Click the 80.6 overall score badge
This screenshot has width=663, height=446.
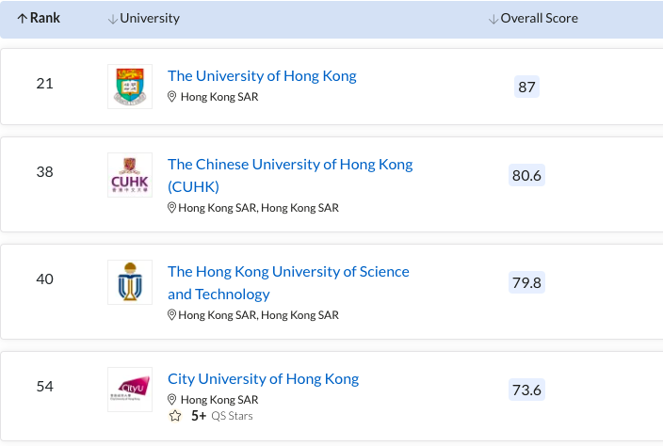[526, 176]
